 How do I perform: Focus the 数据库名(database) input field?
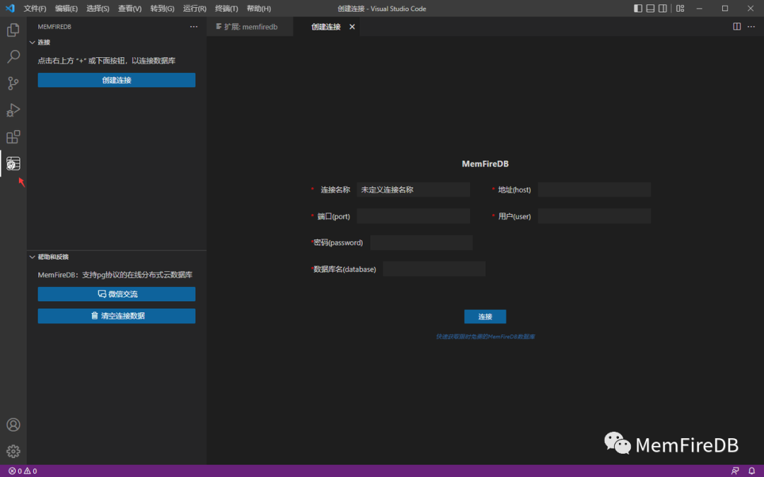pos(434,269)
